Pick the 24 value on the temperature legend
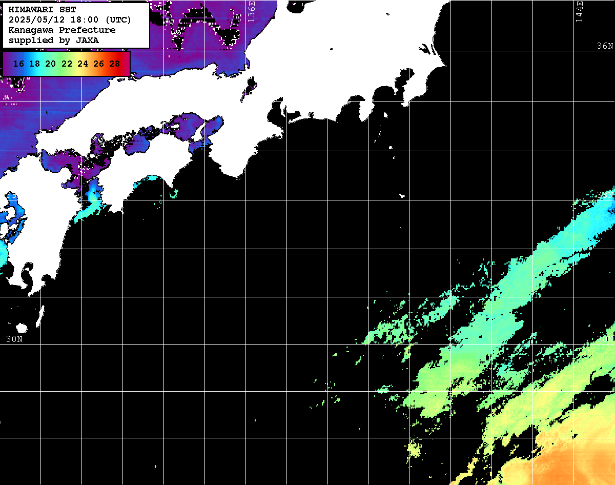The height and width of the screenshot is (485, 615). pyautogui.click(x=83, y=64)
